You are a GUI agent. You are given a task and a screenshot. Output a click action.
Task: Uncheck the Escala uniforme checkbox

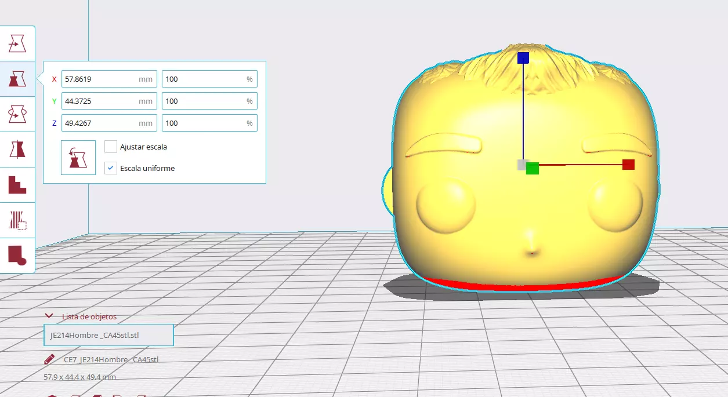(111, 168)
